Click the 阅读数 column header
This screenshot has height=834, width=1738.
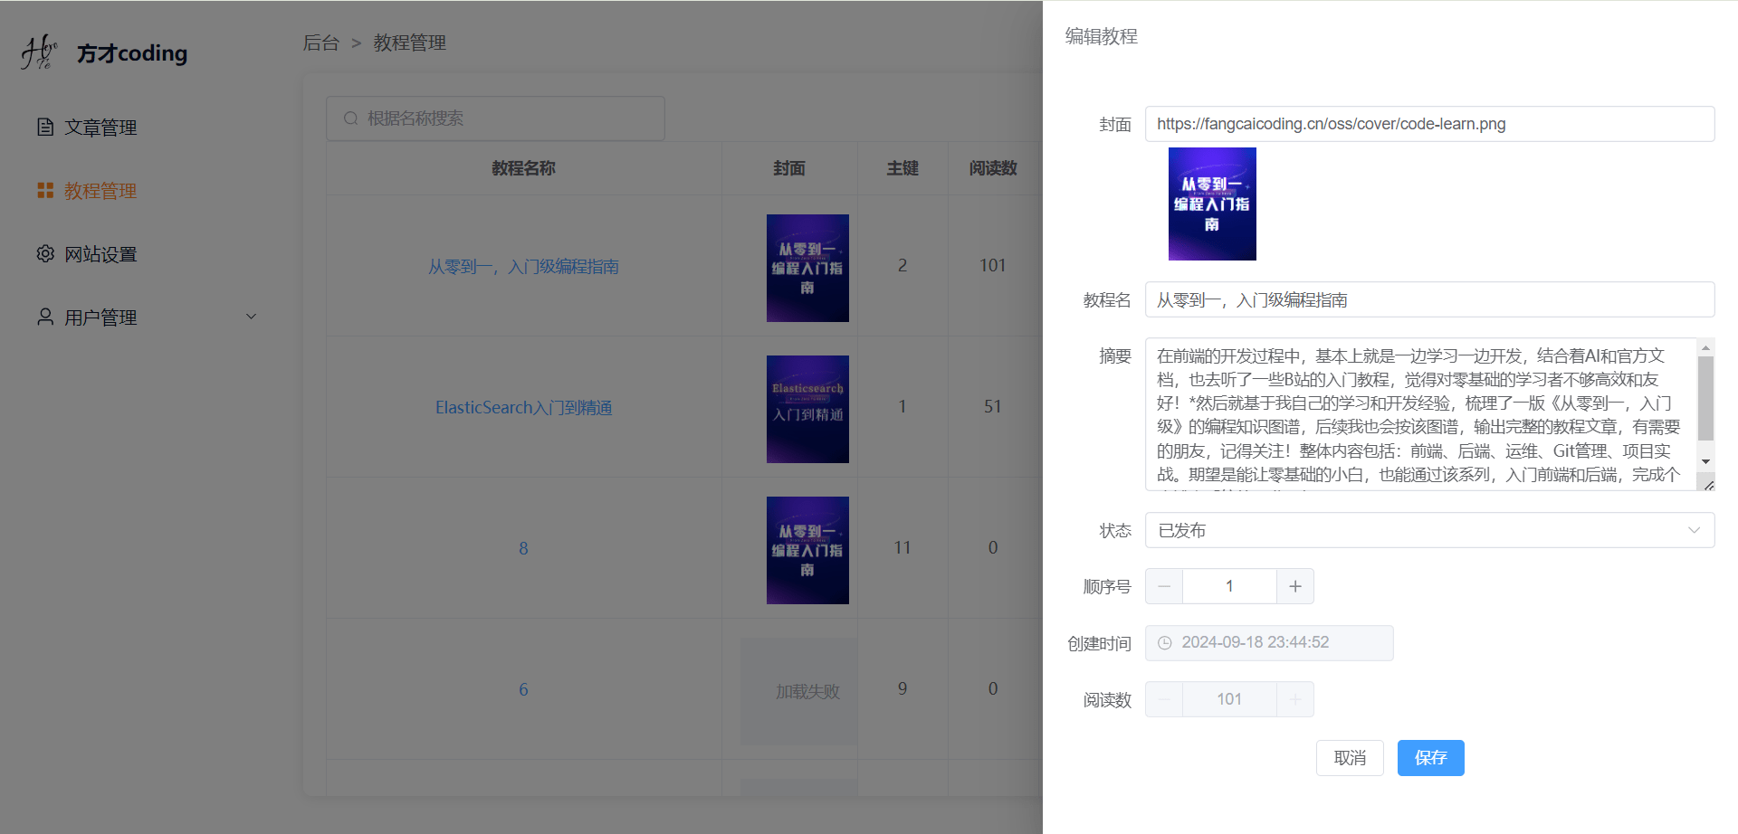tap(993, 168)
